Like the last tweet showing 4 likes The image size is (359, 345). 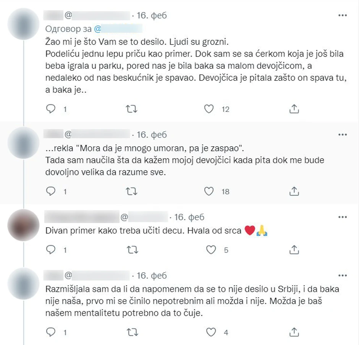tap(211, 332)
